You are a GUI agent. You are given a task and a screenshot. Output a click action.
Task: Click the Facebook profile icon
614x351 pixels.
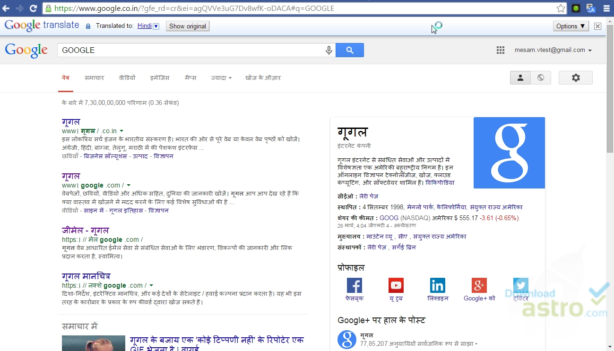(355, 285)
